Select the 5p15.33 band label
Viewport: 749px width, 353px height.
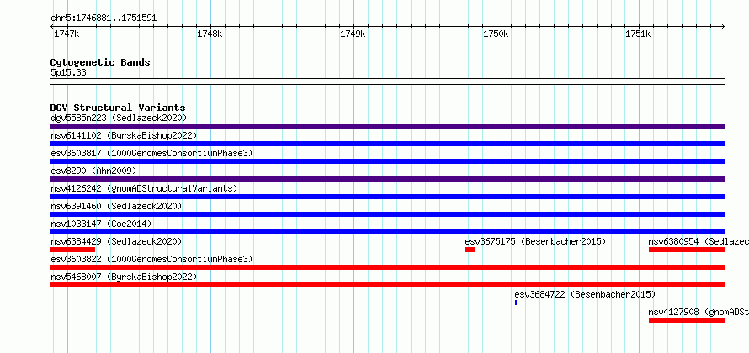[x=68, y=72]
